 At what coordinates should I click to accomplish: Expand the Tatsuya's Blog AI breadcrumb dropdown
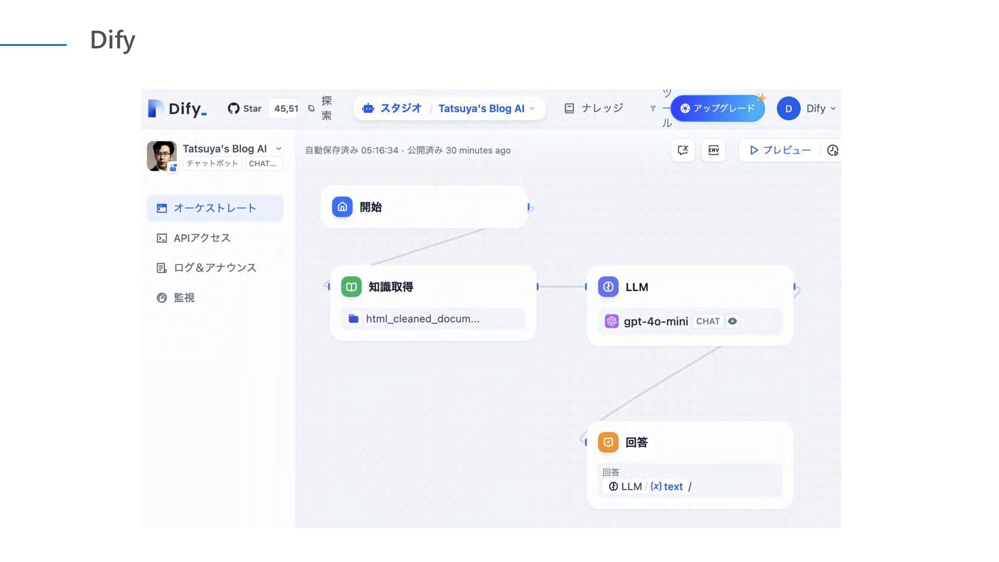click(x=532, y=108)
